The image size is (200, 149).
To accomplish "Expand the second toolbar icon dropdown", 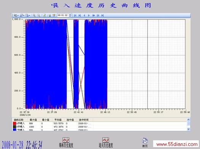I will coord(24,16).
